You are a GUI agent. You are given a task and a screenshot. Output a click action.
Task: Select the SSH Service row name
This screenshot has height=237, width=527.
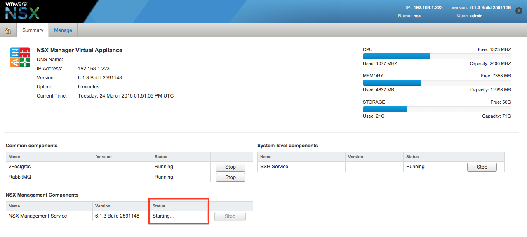point(274,167)
